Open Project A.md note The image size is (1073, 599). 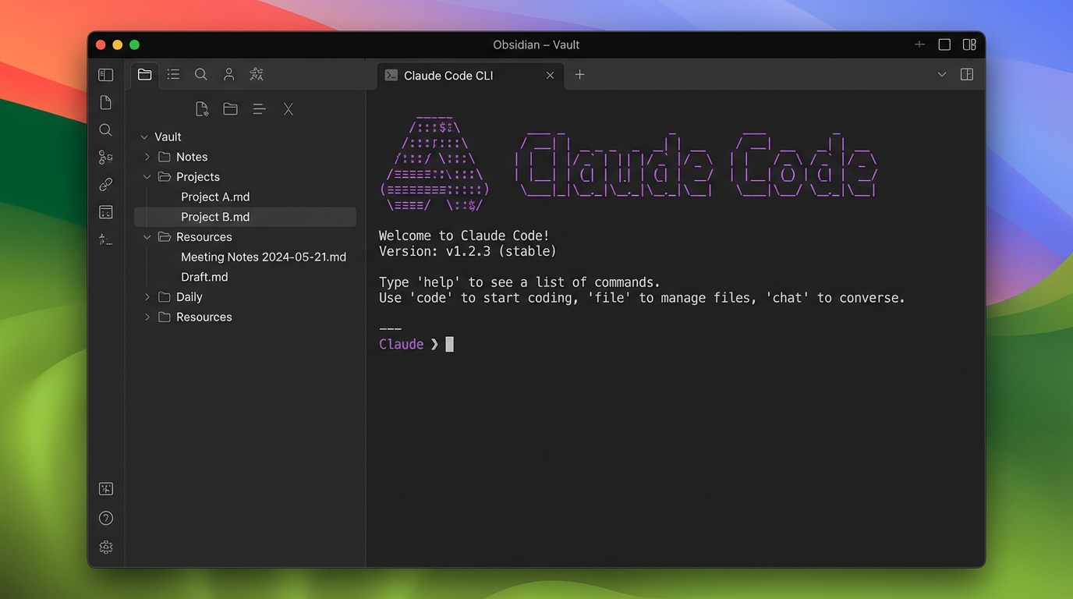215,197
